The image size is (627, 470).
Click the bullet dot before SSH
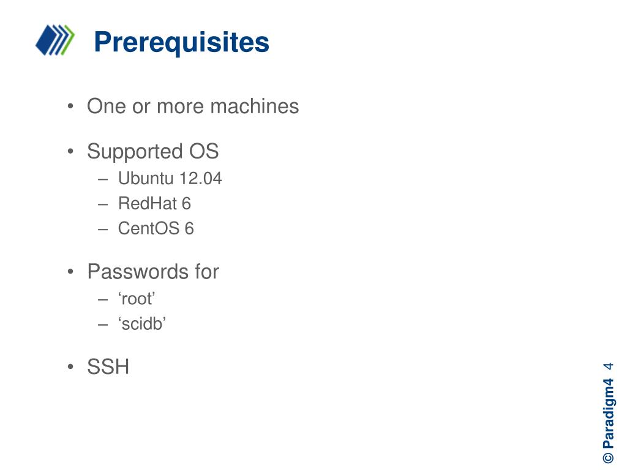point(71,367)
